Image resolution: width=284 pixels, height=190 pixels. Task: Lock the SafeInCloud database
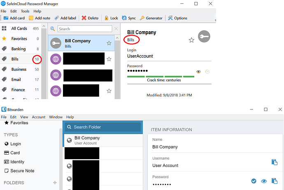click(111, 18)
